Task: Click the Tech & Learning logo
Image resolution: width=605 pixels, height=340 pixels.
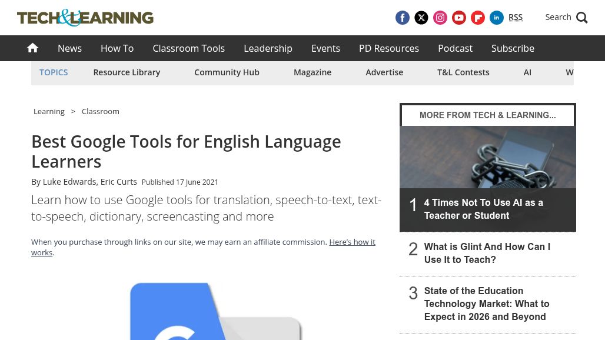Action: [85, 18]
